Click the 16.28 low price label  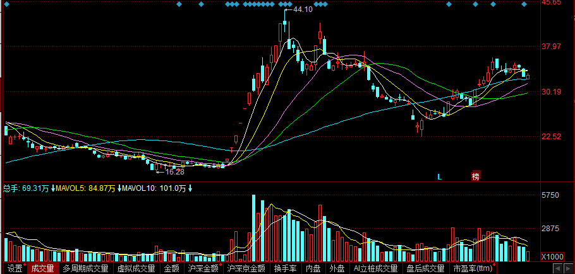pos(174,171)
